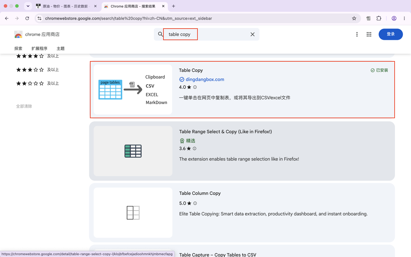Close the Chrome 应用商店 tab
This screenshot has width=411, height=257.
point(163,6)
